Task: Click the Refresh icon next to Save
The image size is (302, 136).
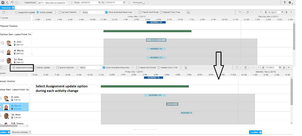Action: 7,2
